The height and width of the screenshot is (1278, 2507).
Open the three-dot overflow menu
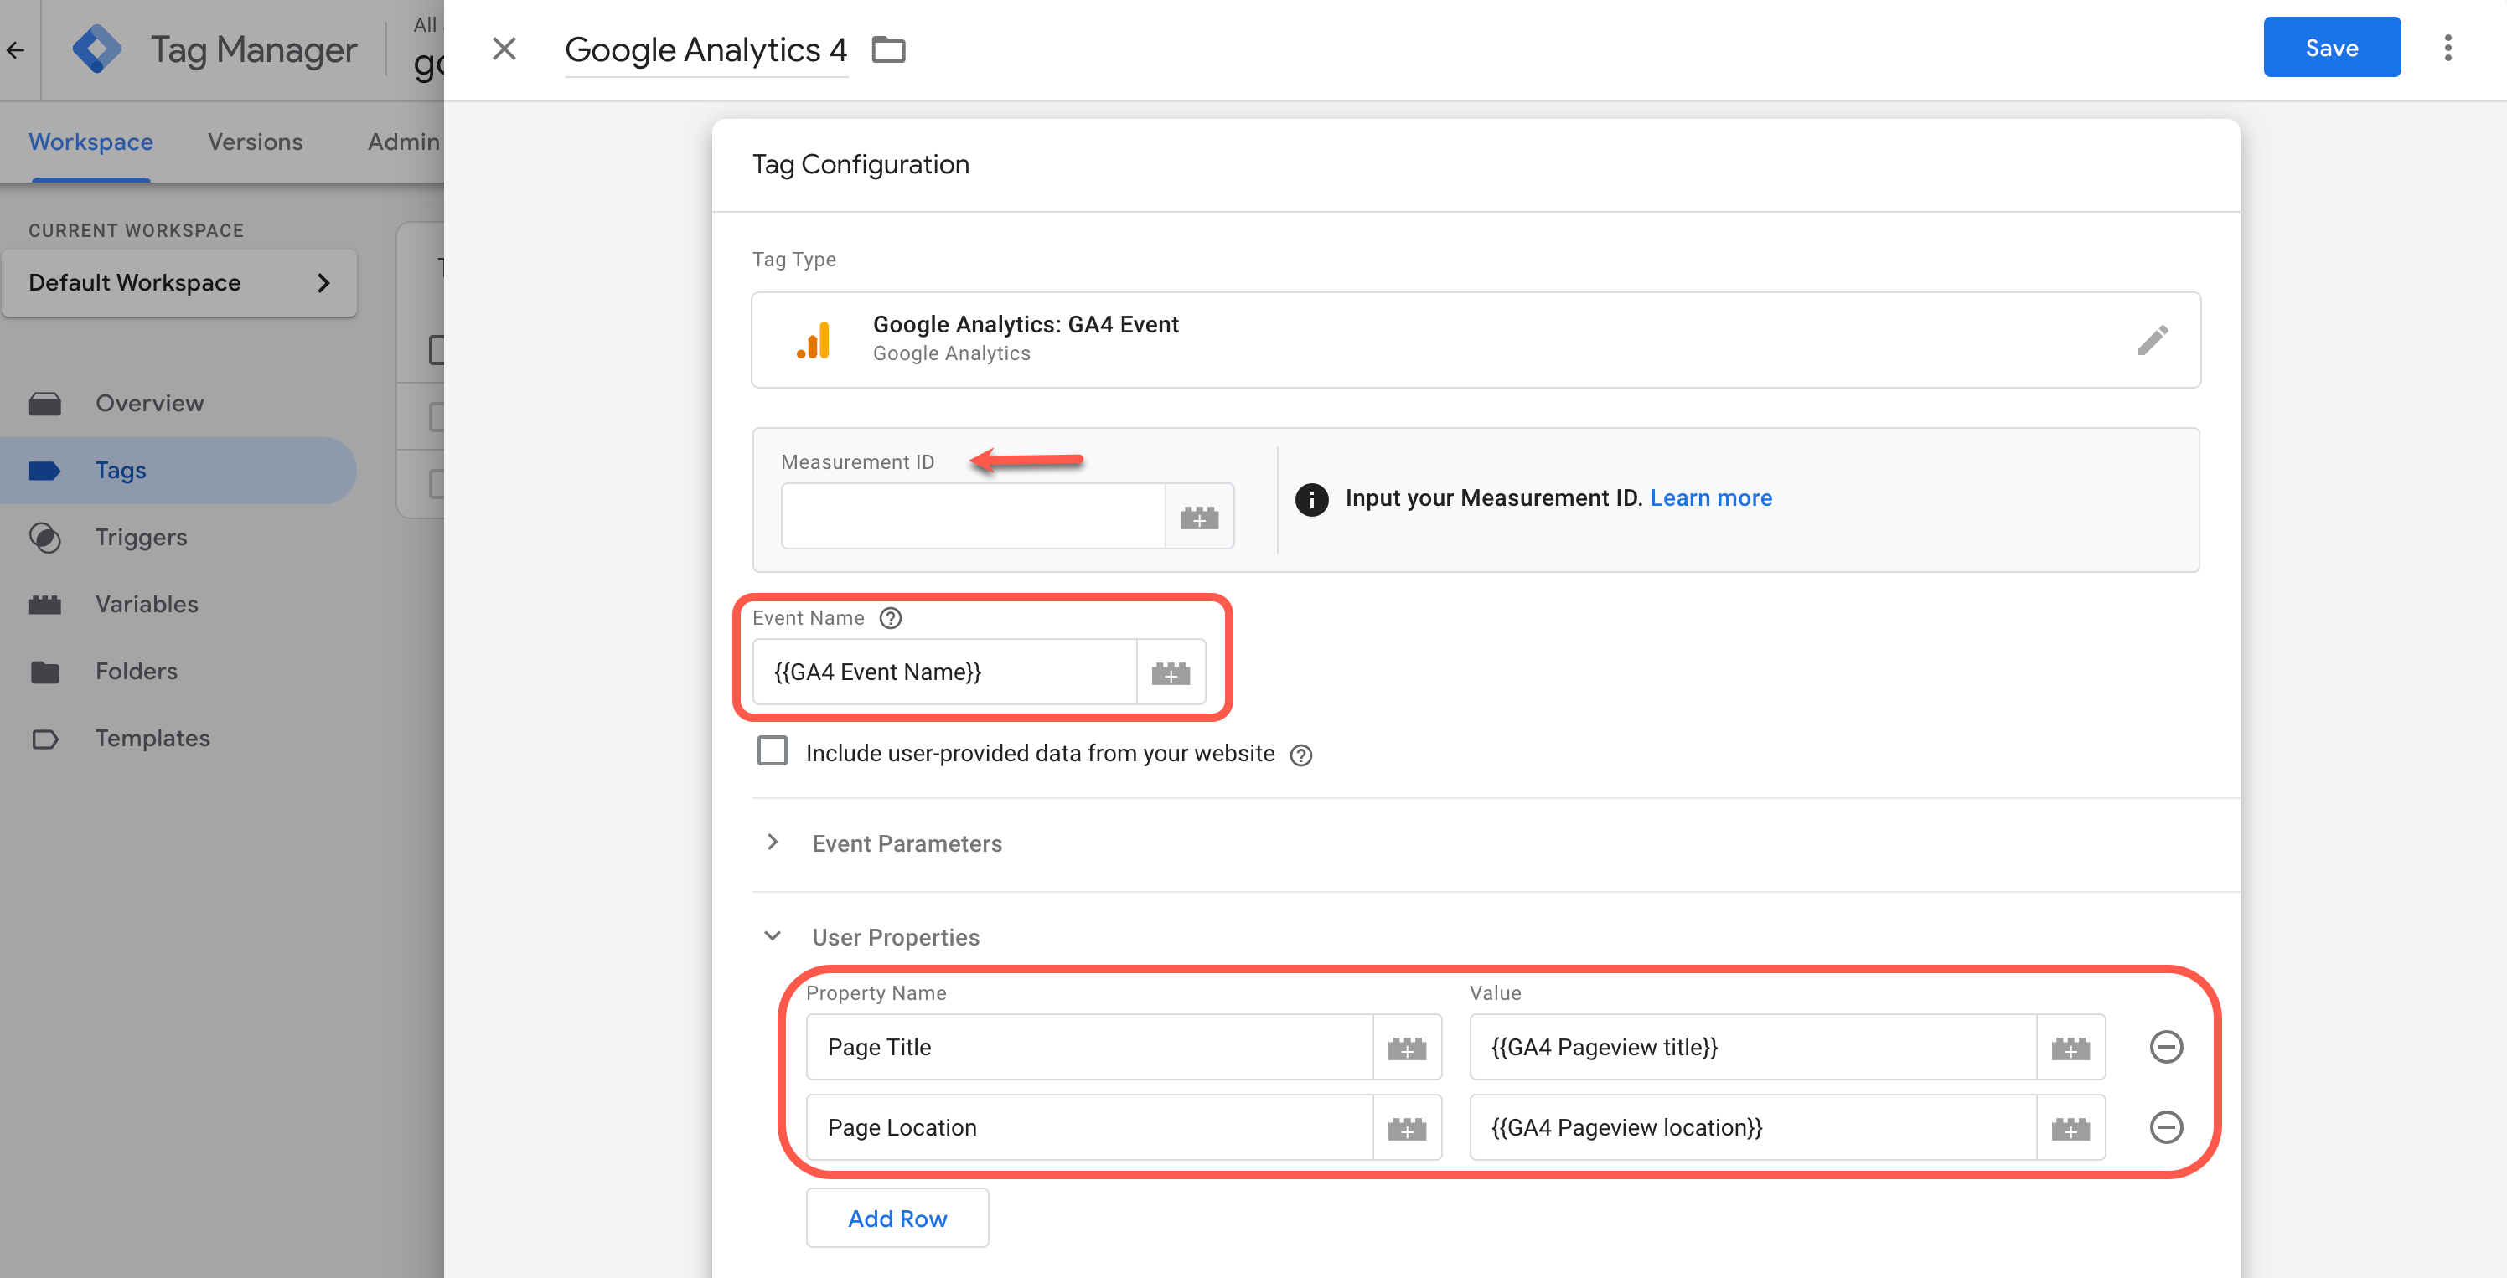pos(2448,47)
